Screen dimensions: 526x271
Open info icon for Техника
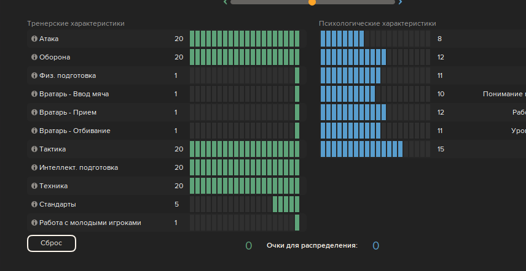(x=34, y=186)
